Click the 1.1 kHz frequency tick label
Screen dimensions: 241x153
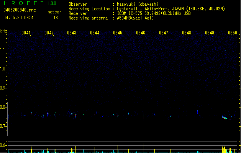[x=3, y=50]
